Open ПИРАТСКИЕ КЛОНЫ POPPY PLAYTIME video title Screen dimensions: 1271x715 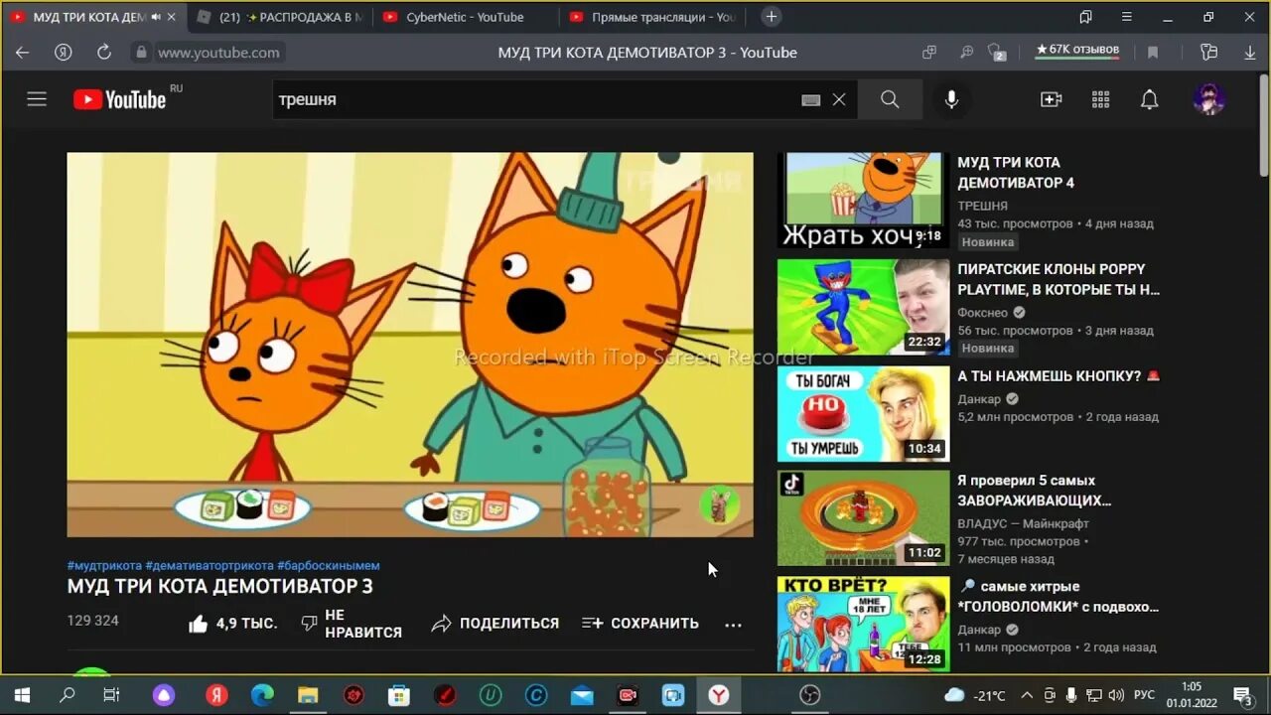[1059, 279]
